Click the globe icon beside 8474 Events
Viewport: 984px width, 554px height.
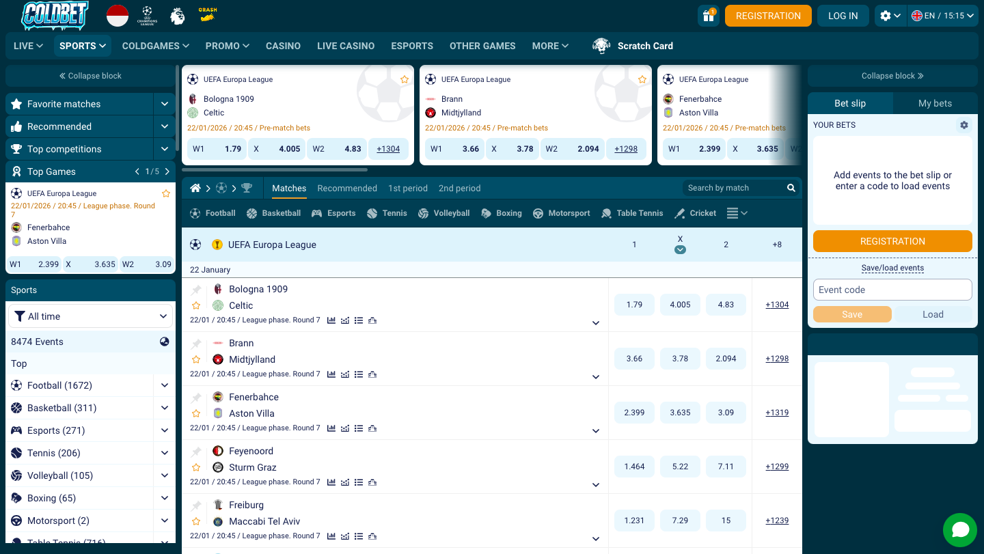[x=165, y=342]
